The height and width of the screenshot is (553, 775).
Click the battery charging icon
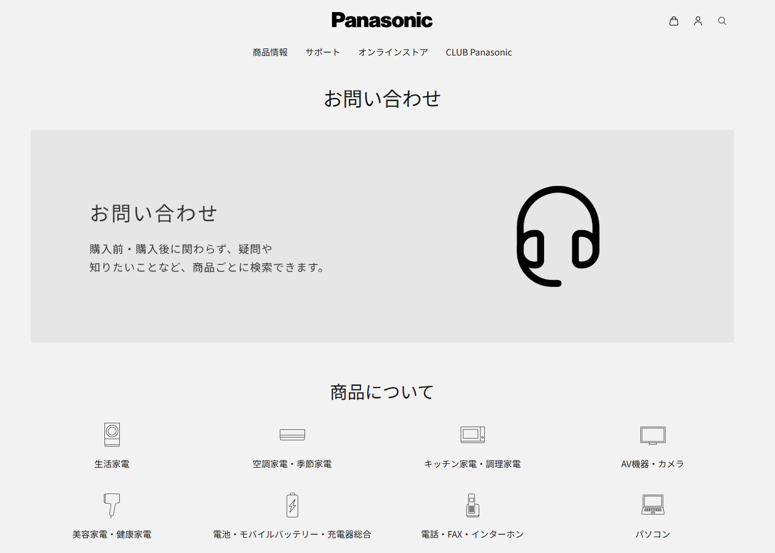pos(292,505)
